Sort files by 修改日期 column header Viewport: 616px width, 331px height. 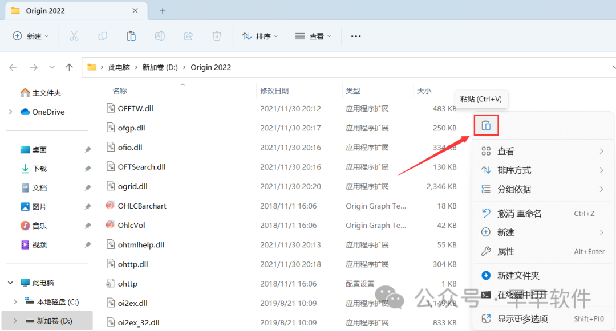pyautogui.click(x=274, y=91)
